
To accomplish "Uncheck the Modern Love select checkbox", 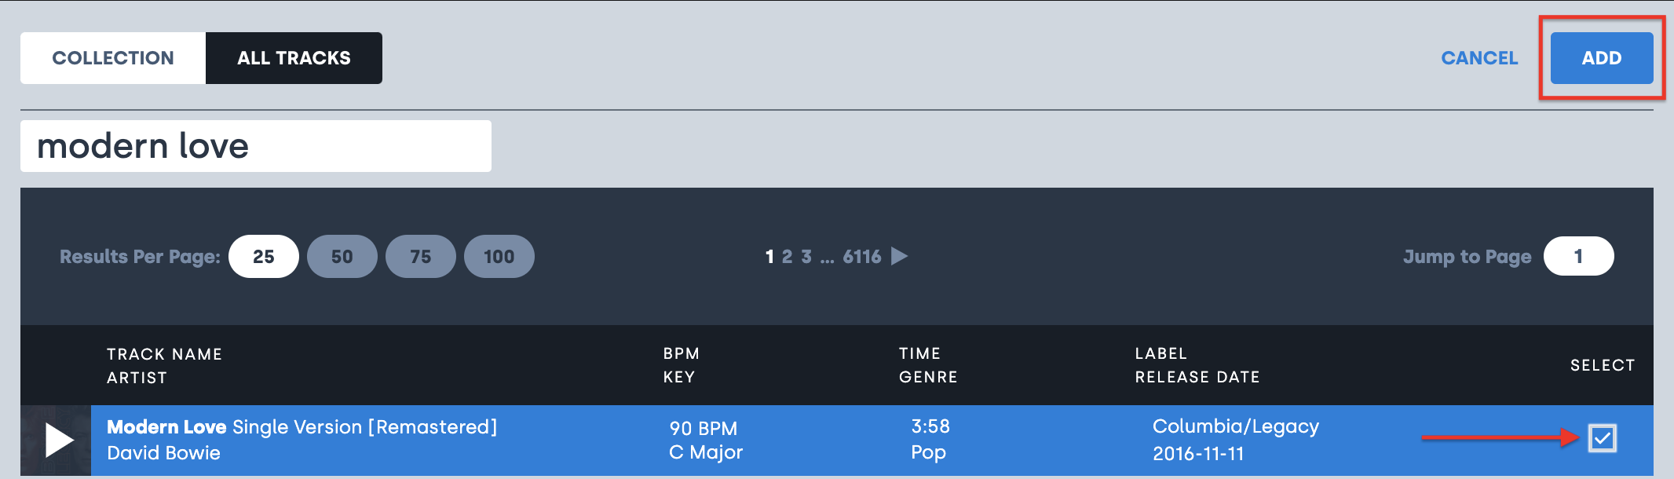I will 1602,437.
